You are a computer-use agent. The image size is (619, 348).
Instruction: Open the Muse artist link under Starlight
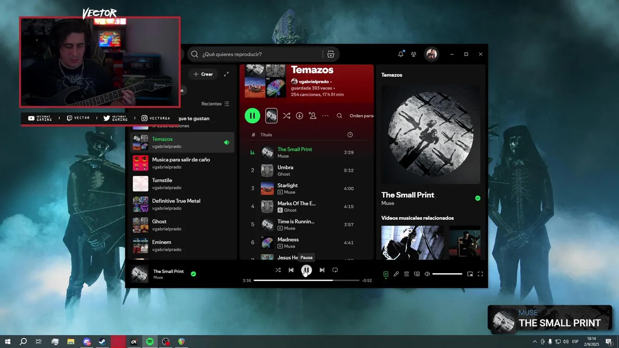(290, 192)
